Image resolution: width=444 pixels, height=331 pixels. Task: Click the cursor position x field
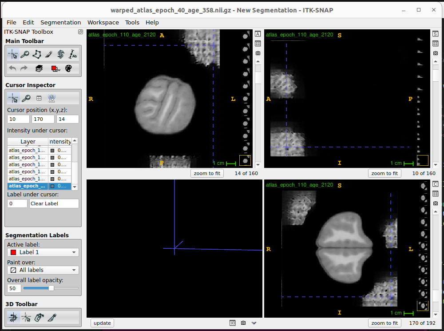18,119
